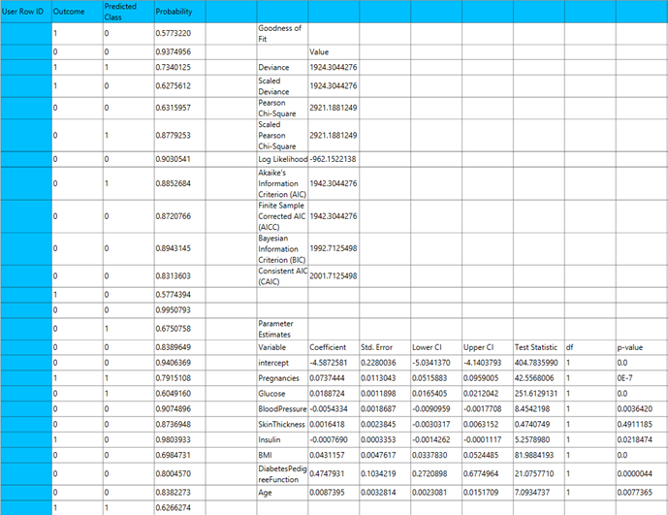668x515 pixels.
Task: Select probability cell 0.6275612
Action: [179, 86]
